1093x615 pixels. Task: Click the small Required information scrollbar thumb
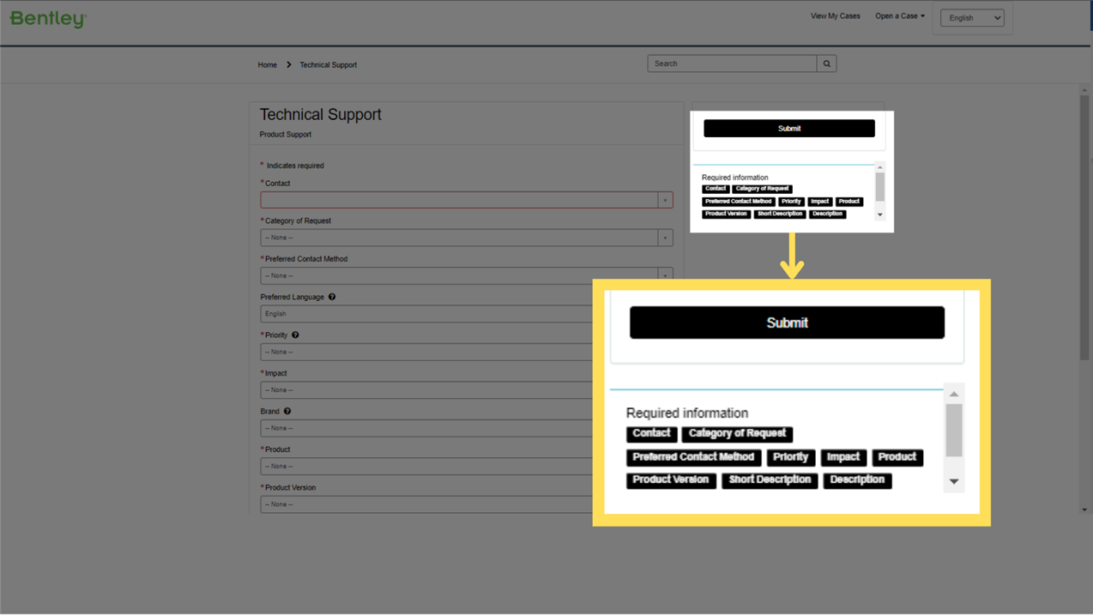click(880, 186)
